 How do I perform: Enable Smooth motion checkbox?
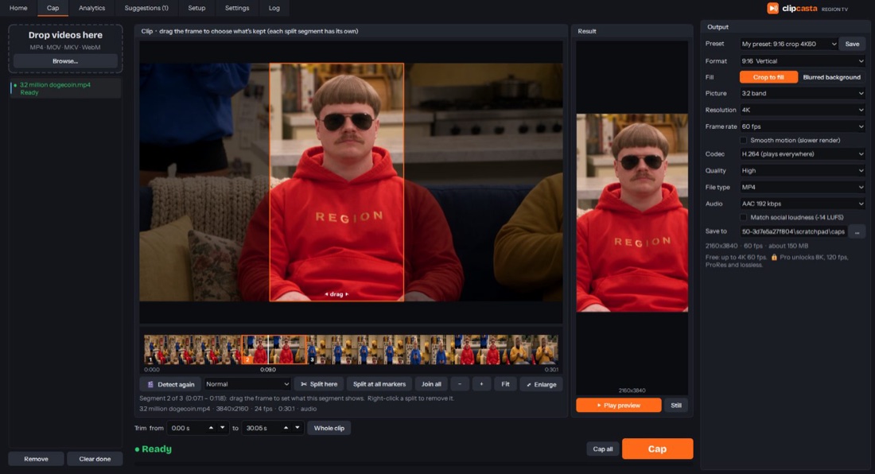[x=743, y=140]
